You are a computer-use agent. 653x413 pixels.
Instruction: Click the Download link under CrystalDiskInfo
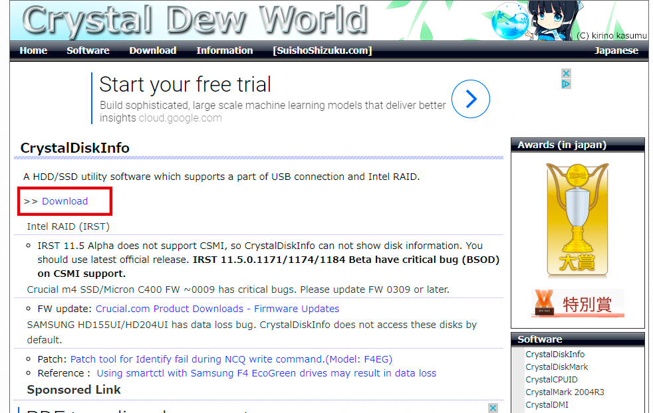coord(65,201)
